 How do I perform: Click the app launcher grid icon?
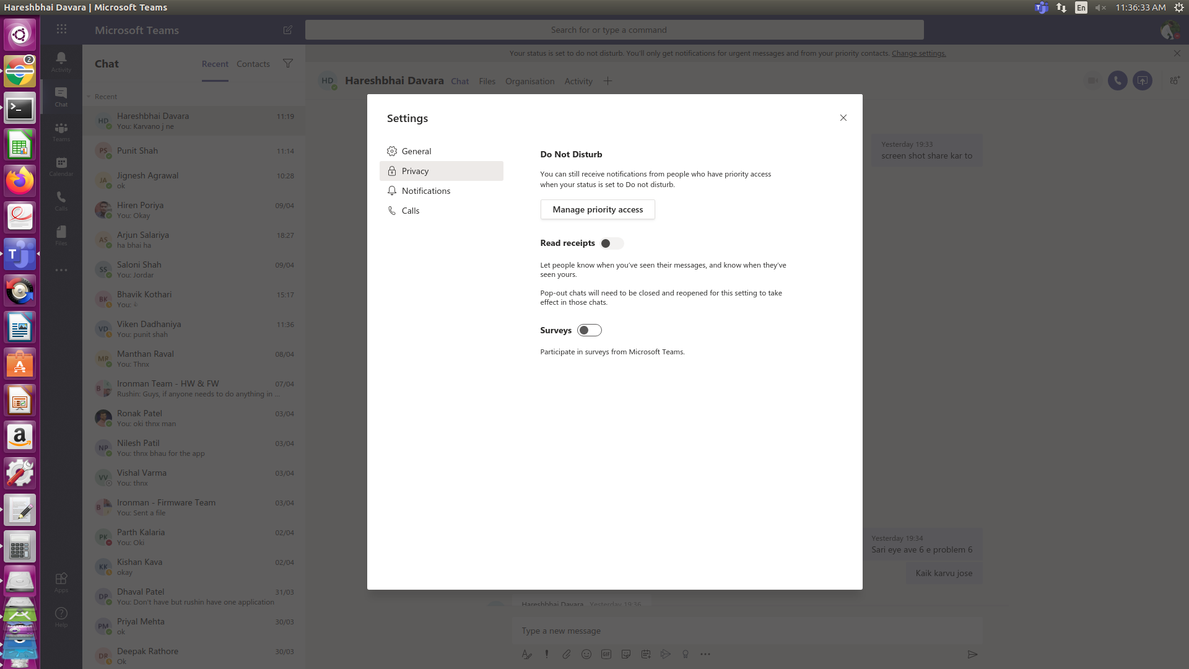[61, 29]
